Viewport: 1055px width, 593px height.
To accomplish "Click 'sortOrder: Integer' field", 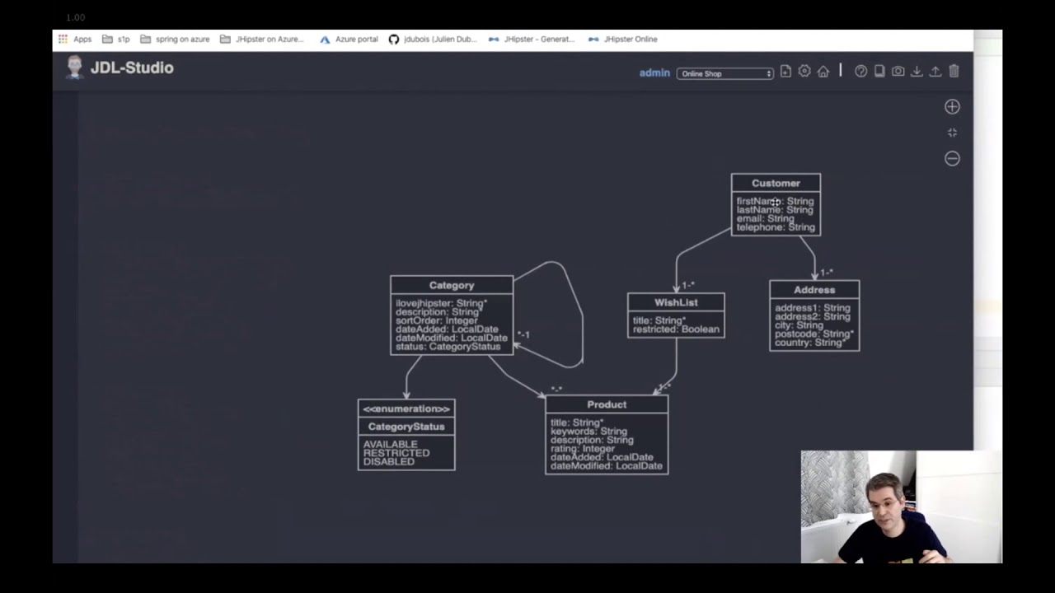I will [x=436, y=320].
